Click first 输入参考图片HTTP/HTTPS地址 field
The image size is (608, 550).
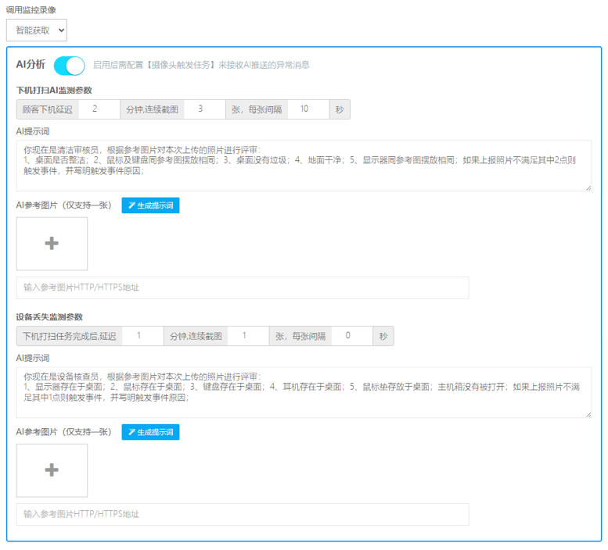pos(243,287)
